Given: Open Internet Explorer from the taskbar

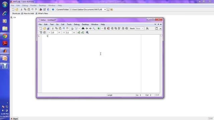Looking at the screenshot, I should (5, 13).
